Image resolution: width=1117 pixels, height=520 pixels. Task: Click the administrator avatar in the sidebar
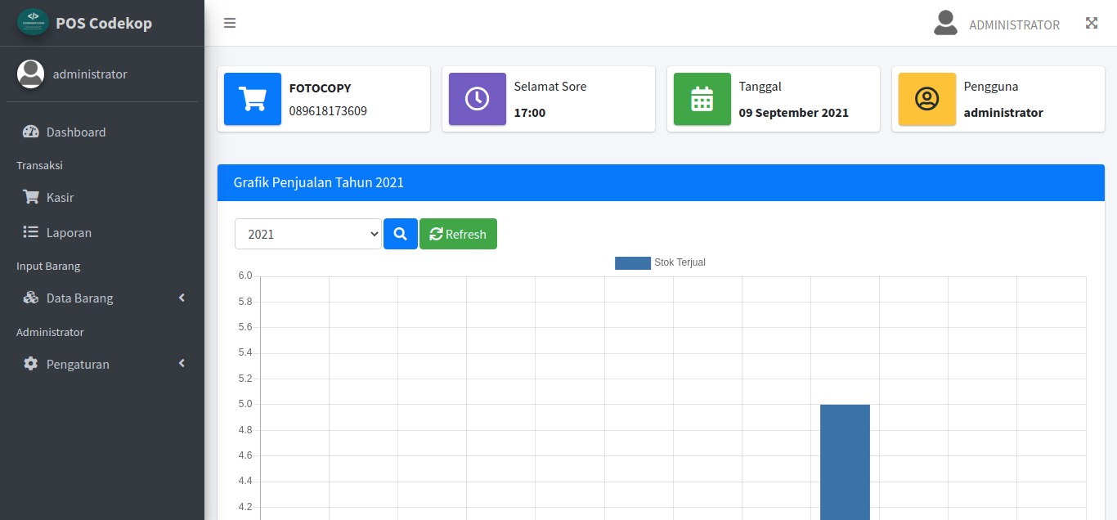click(31, 74)
